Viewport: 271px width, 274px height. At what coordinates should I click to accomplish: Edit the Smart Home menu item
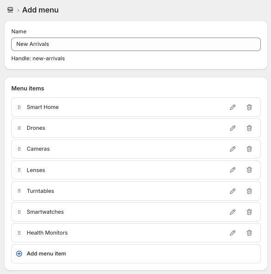click(x=233, y=107)
